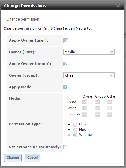Image resolution: width=126 pixels, height=168 pixels.
Task: Open the Owner (group) dropdown arrow
Action: tap(112, 75)
